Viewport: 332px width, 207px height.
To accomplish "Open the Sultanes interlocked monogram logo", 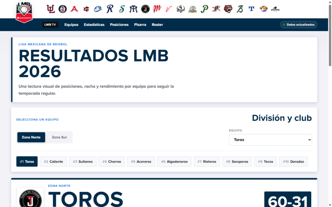I will (x=133, y=9).
